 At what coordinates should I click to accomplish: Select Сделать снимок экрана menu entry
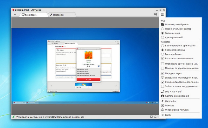(177, 96)
